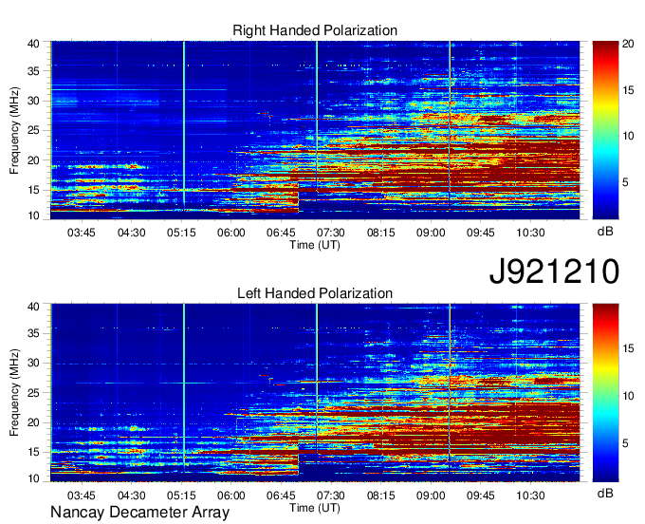Click the '20' label on top colorbar
The width and height of the screenshot is (645, 524).
[628, 44]
